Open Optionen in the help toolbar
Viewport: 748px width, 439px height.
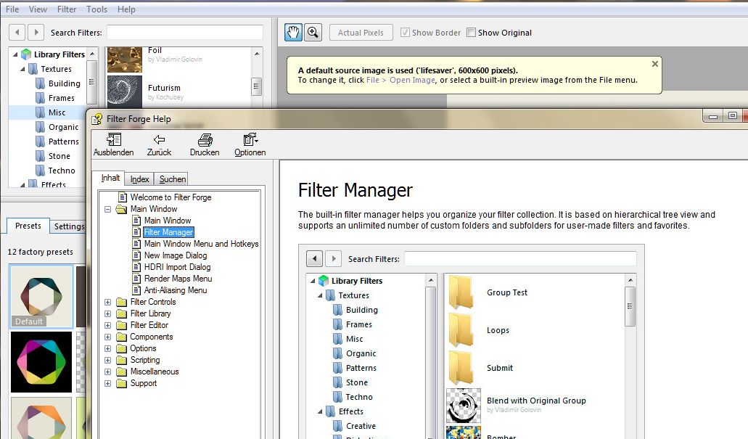(x=250, y=145)
